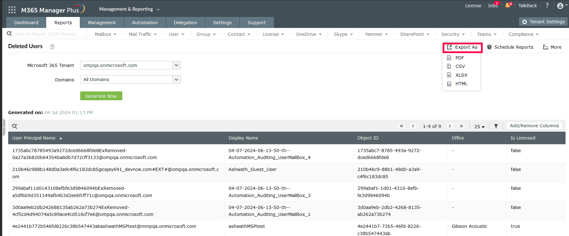Click the Schedule Reports clock icon

[x=489, y=47]
